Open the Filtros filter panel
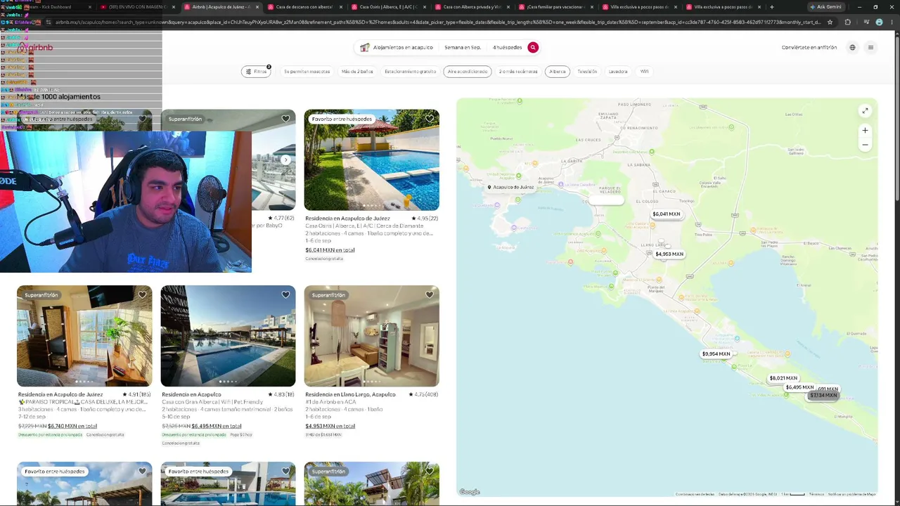 click(x=257, y=72)
